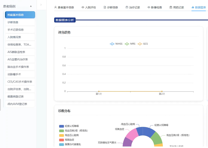Click the eye icon beside 入院评估
Screen dimensions: 208x148
83,7
